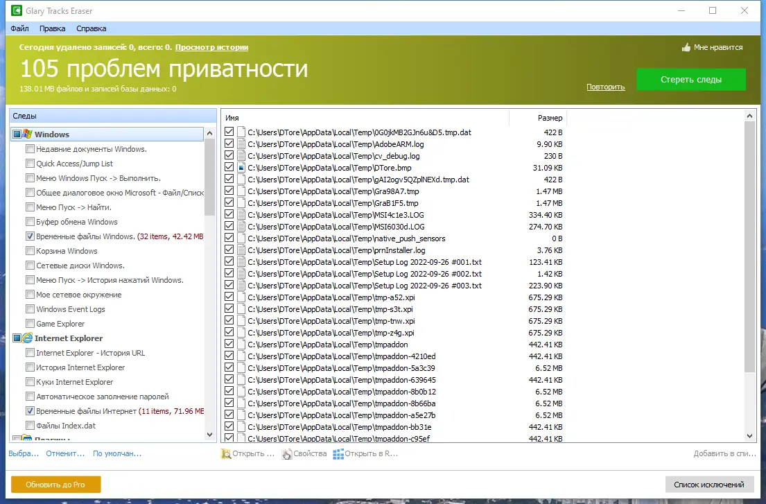This screenshot has width=766, height=504.
Task: Click the file icon of tmp-z4g.xpi
Action: [x=241, y=333]
